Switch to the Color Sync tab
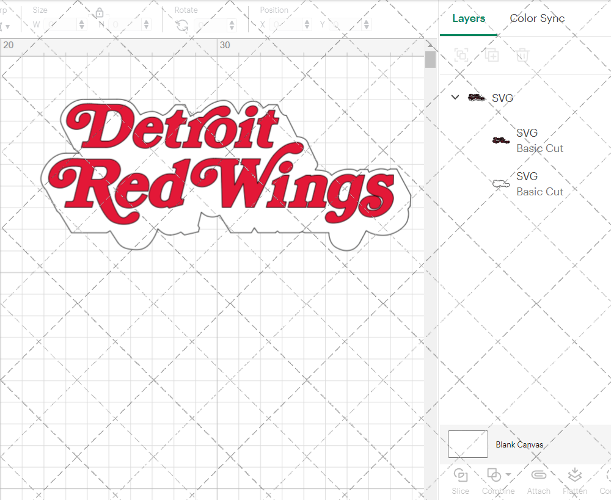The image size is (611, 500). click(x=537, y=19)
